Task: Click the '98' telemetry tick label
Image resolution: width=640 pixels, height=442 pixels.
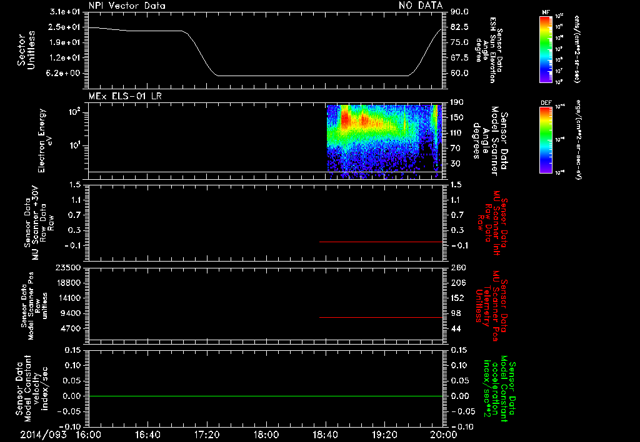Action: (x=456, y=313)
